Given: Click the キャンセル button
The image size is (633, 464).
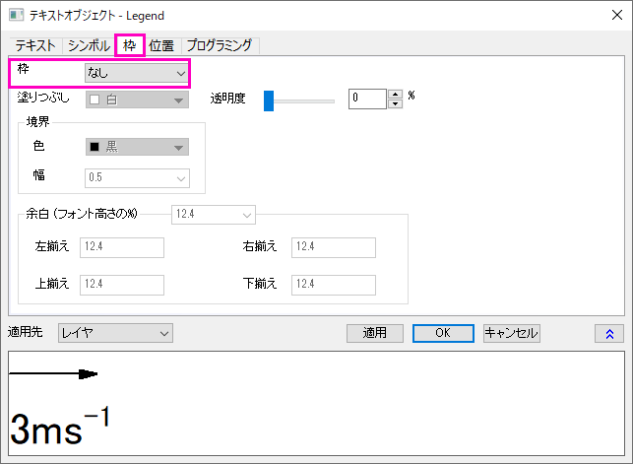Looking at the screenshot, I should point(512,333).
